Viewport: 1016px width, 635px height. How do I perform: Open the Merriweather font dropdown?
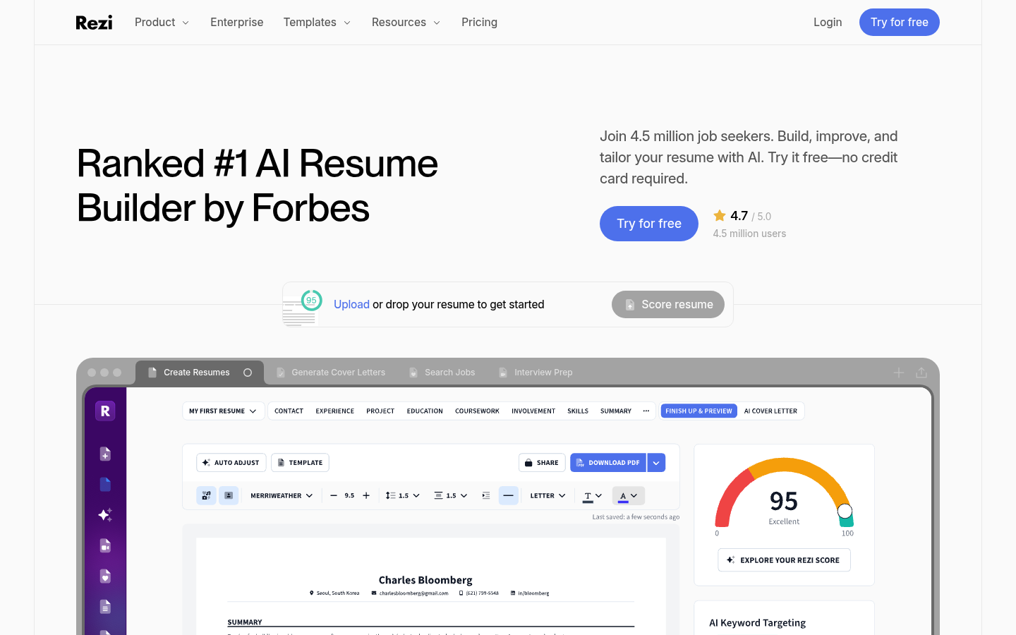pos(282,496)
